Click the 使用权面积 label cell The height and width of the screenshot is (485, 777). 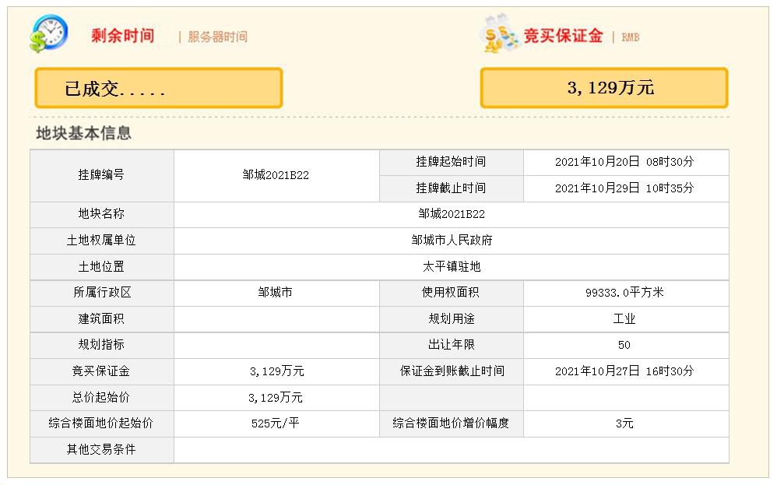coord(452,293)
